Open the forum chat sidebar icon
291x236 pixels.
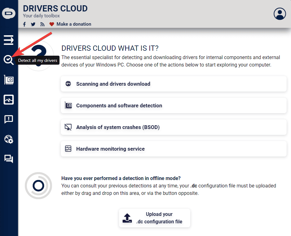pyautogui.click(x=9, y=159)
